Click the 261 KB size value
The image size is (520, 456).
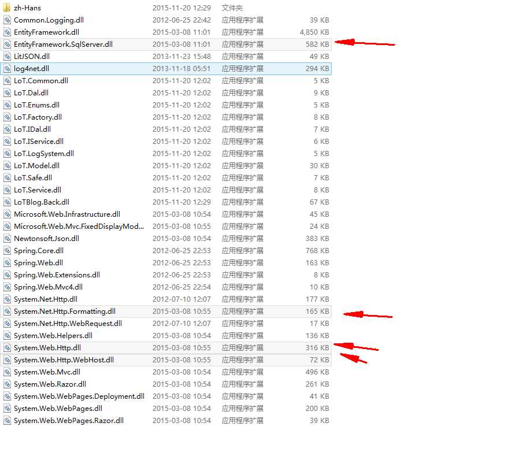coord(317,384)
